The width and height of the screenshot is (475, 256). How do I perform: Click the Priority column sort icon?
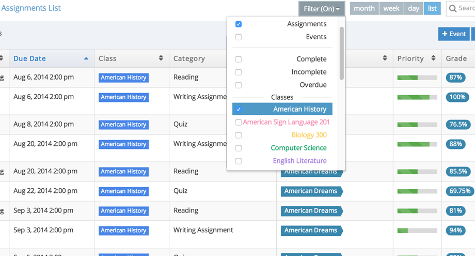tap(433, 58)
